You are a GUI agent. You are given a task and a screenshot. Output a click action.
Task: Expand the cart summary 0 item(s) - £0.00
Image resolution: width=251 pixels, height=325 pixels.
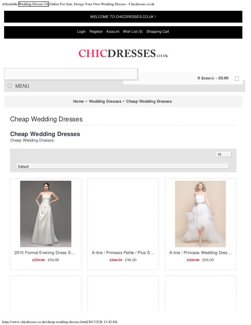pos(213,78)
